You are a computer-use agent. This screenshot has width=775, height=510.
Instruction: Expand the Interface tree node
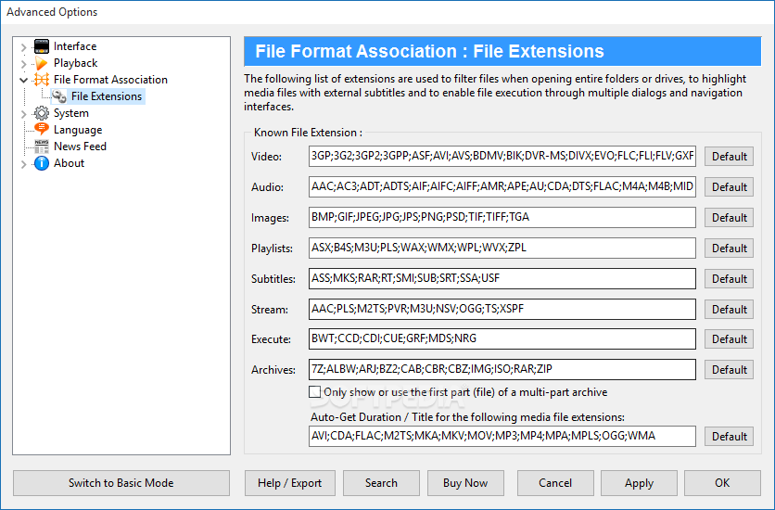(23, 47)
